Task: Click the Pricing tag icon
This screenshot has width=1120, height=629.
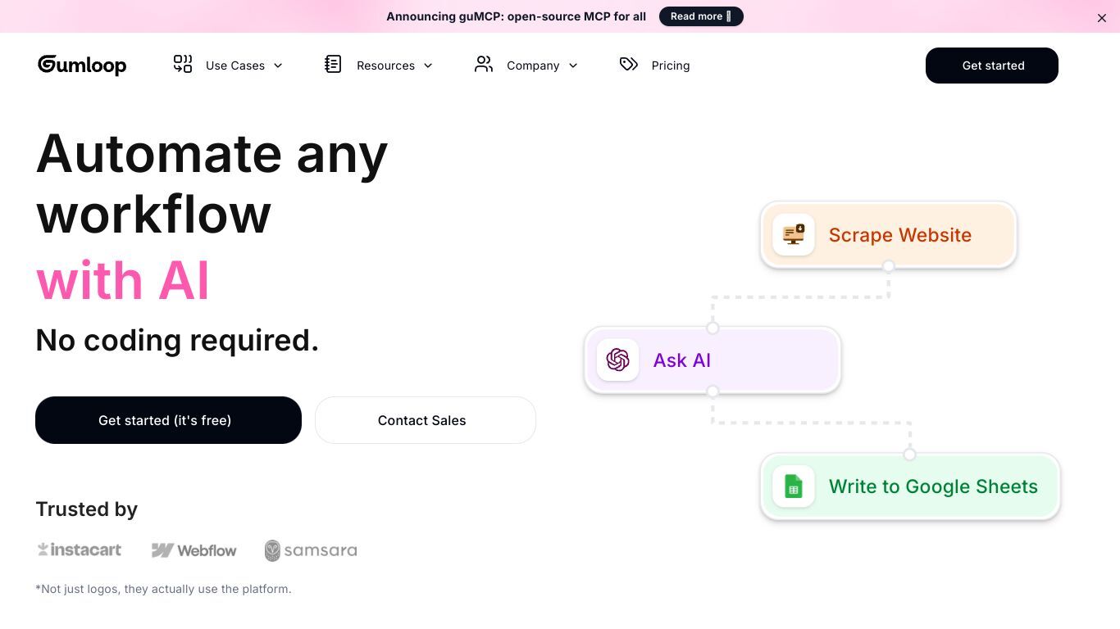Action: click(x=629, y=64)
